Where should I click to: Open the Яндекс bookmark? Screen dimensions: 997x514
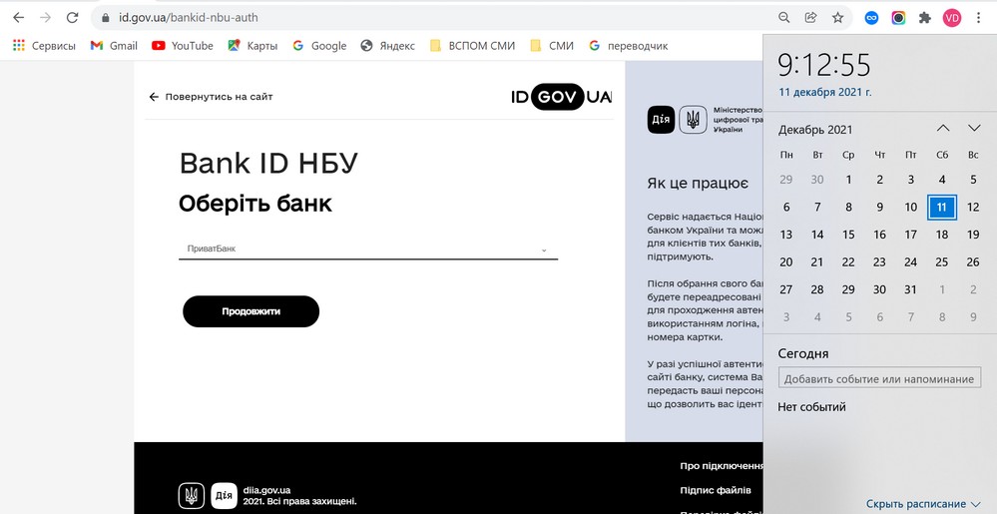pyautogui.click(x=387, y=46)
